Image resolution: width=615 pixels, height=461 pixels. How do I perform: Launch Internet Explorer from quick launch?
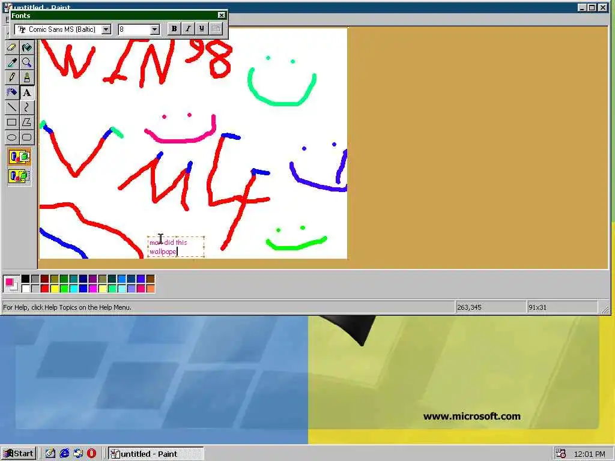pos(64,454)
